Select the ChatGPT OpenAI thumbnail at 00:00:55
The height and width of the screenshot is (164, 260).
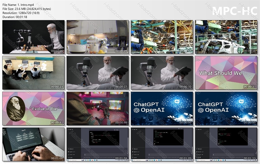[226, 108]
